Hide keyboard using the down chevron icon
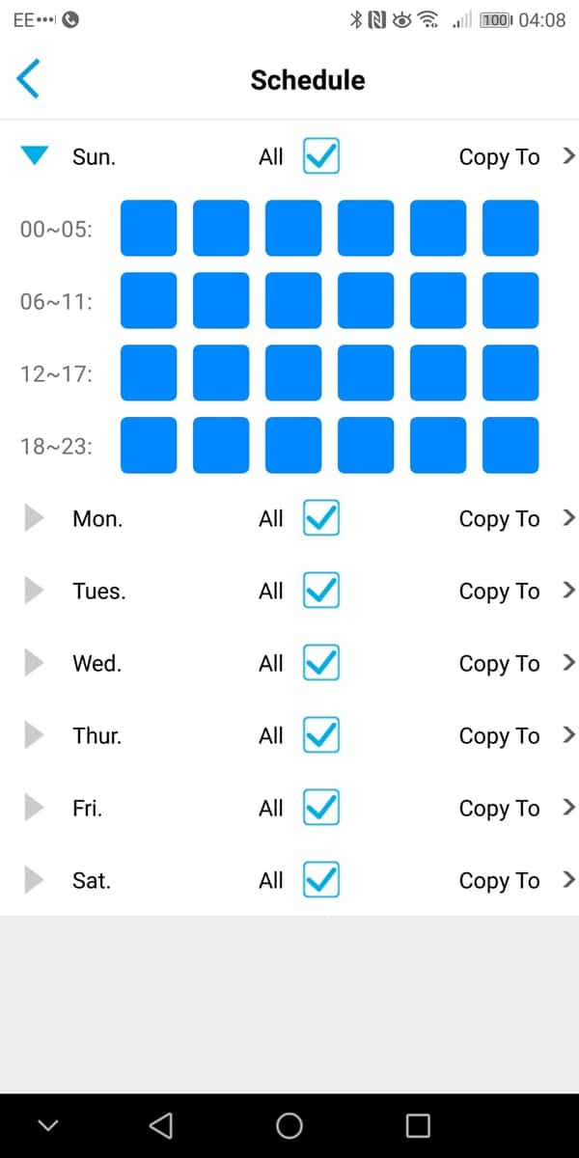Viewport: 579px width, 1158px height. [x=47, y=1125]
